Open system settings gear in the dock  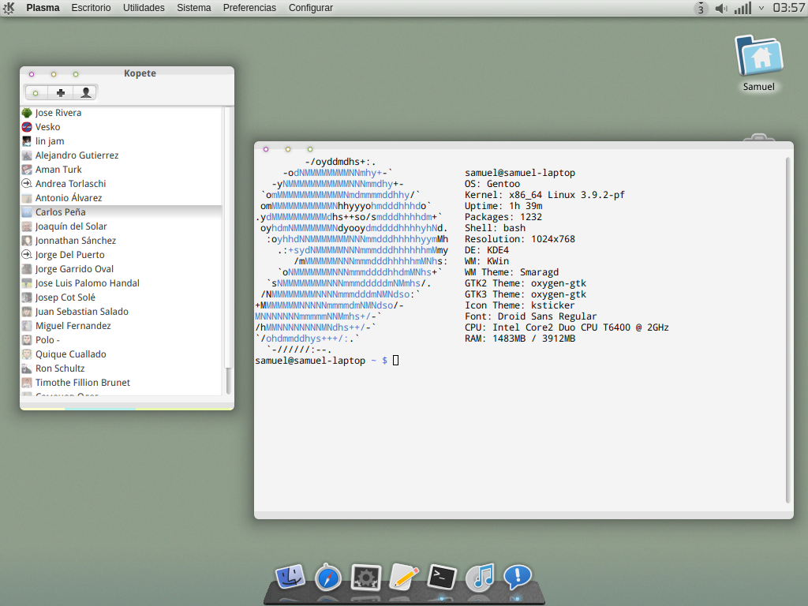click(366, 577)
